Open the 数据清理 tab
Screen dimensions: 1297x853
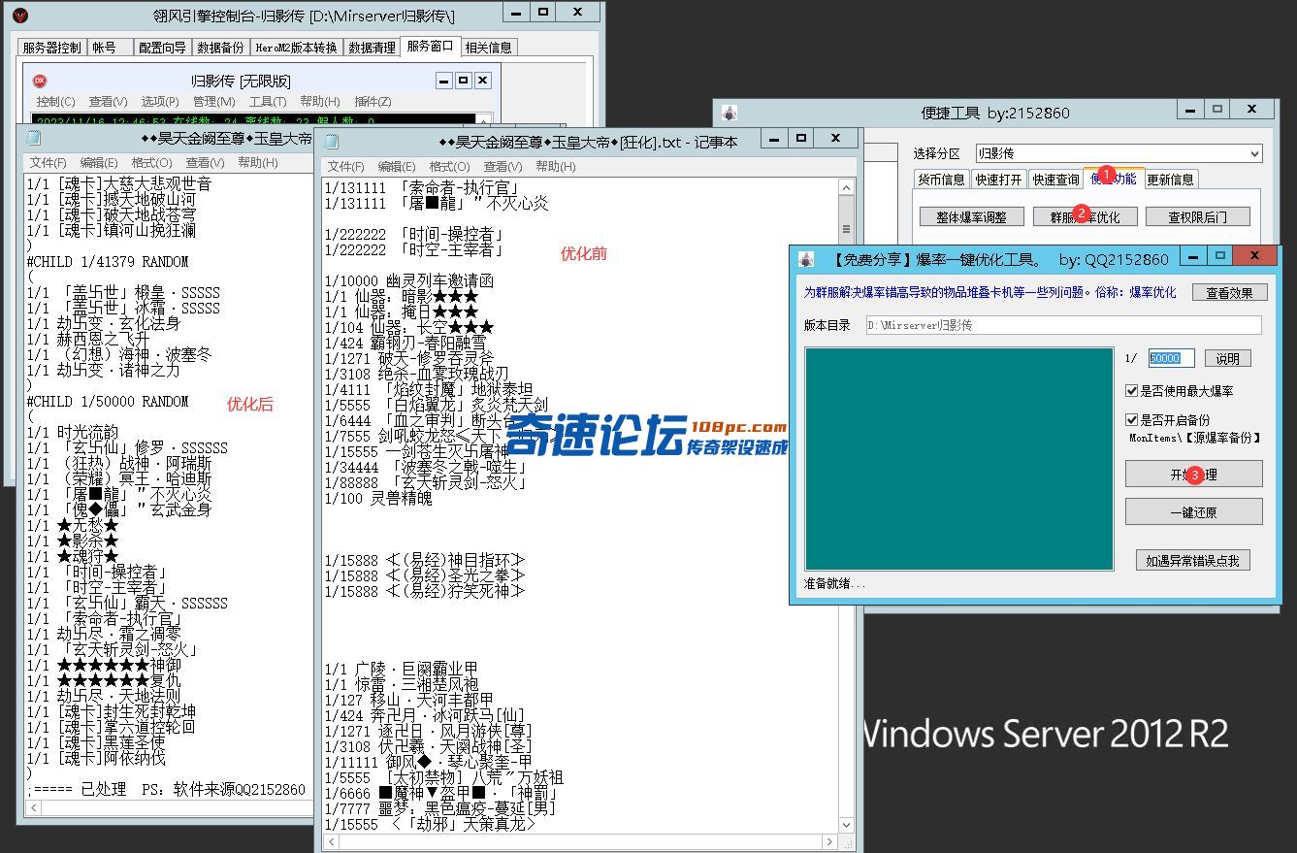[372, 48]
